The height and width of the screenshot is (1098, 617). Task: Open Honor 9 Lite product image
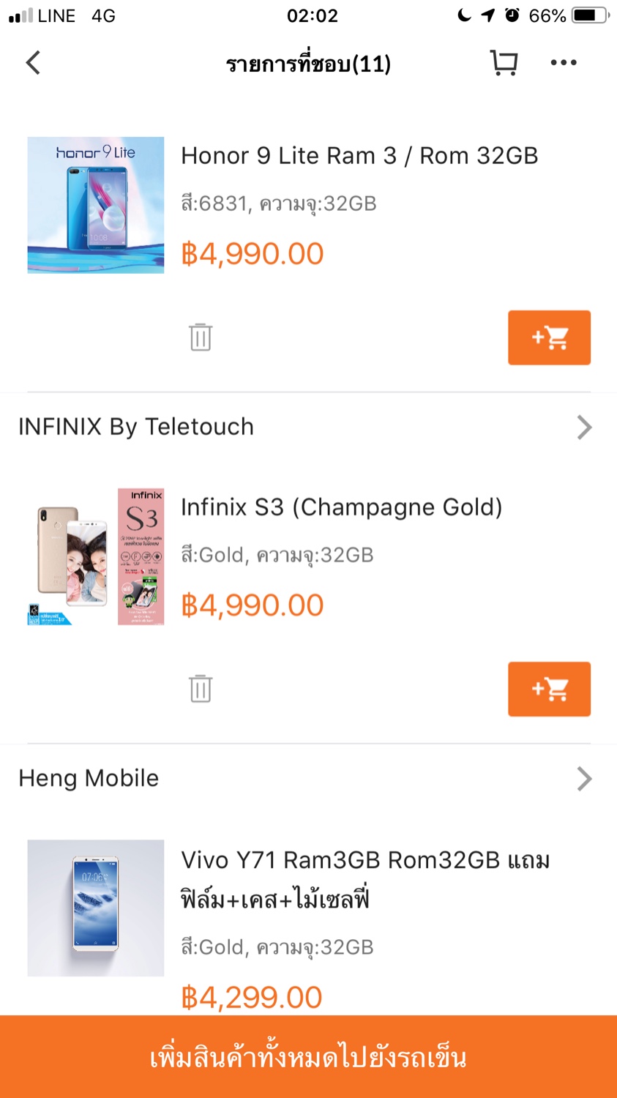point(96,205)
